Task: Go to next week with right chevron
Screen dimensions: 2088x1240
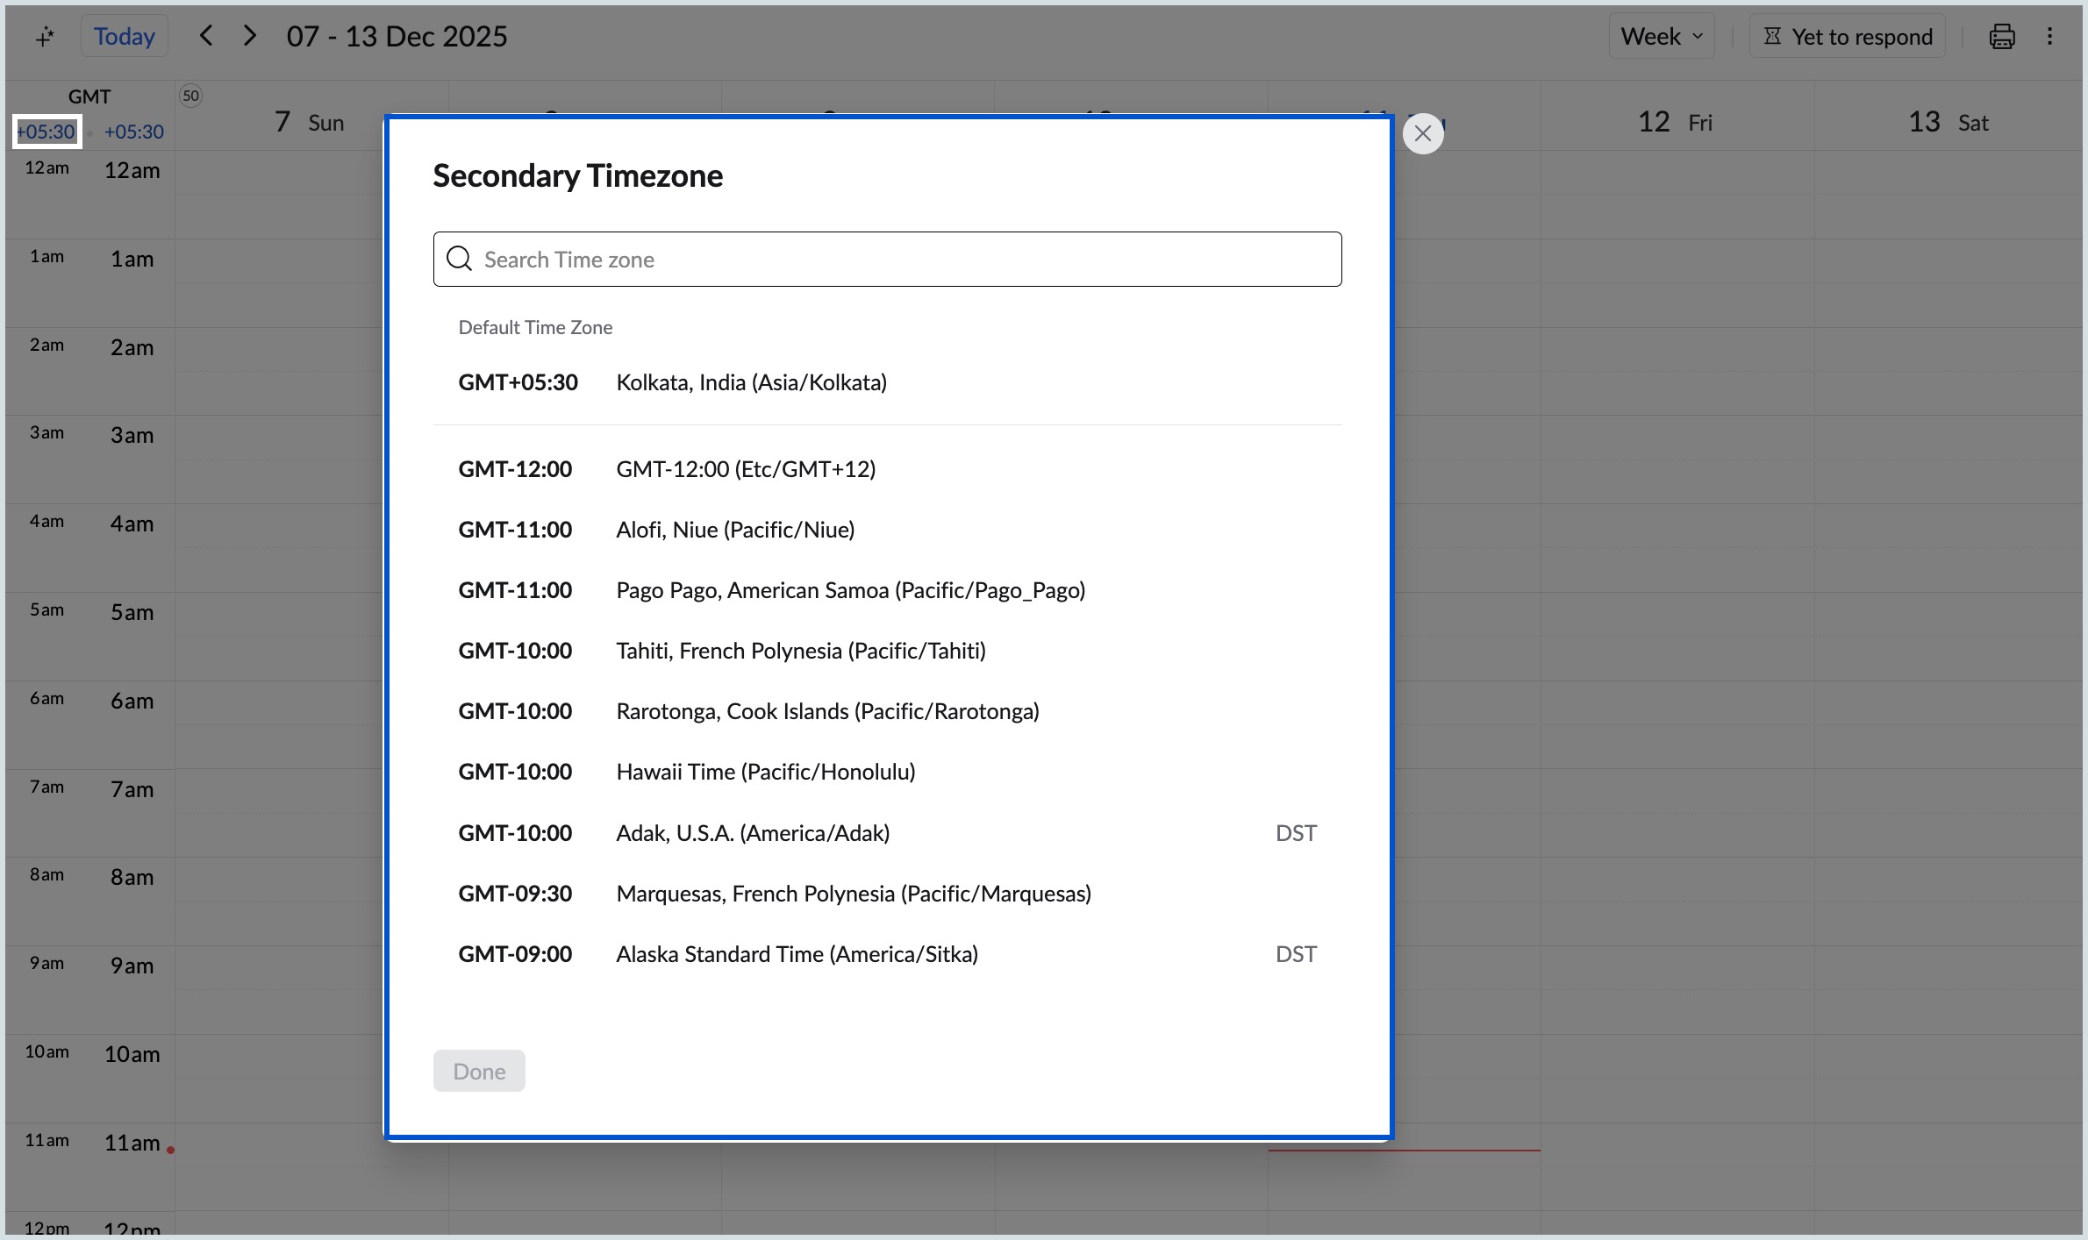Action: click(x=250, y=35)
